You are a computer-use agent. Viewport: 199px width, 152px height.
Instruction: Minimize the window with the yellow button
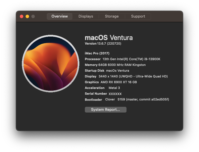click(27, 16)
